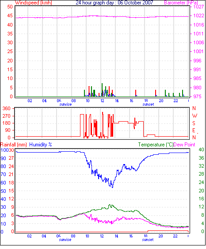Click the Rainfall (mm) legend label

pyautogui.click(x=14, y=145)
